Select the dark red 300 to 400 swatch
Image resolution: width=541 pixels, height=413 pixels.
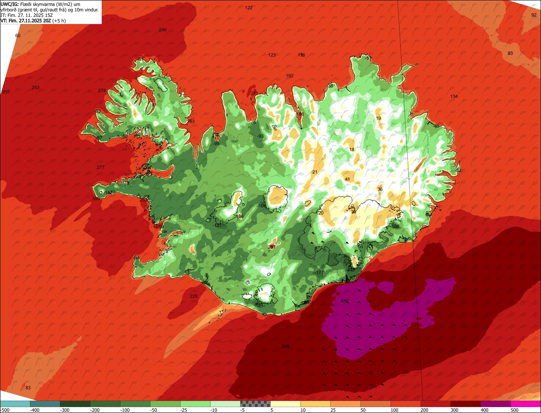pyautogui.click(x=466, y=404)
